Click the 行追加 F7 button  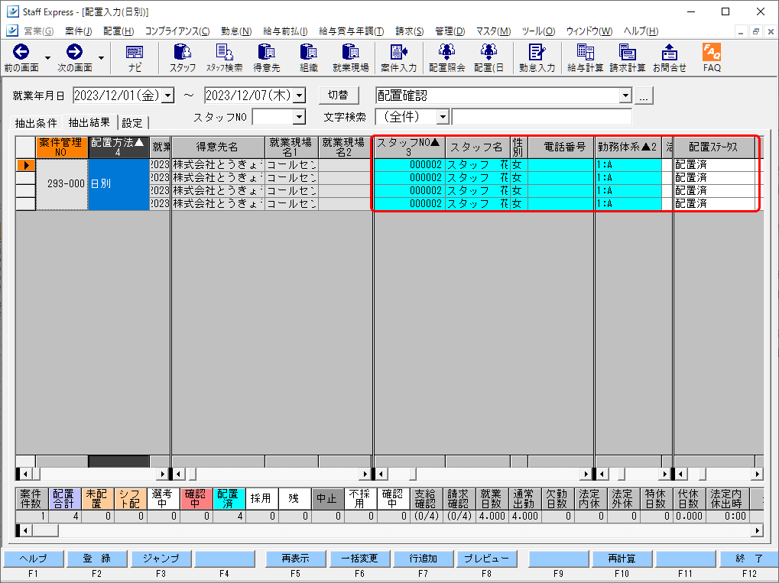click(x=424, y=559)
